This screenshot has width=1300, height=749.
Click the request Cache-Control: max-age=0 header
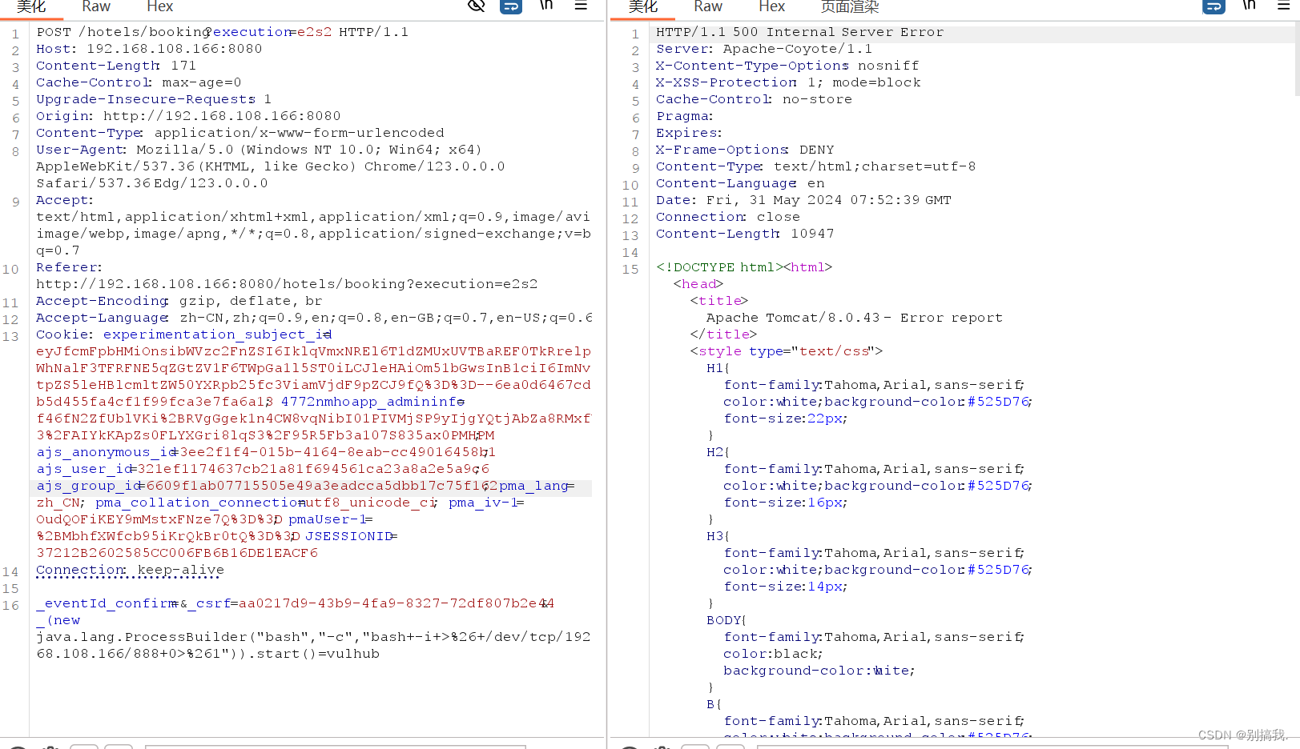[139, 82]
